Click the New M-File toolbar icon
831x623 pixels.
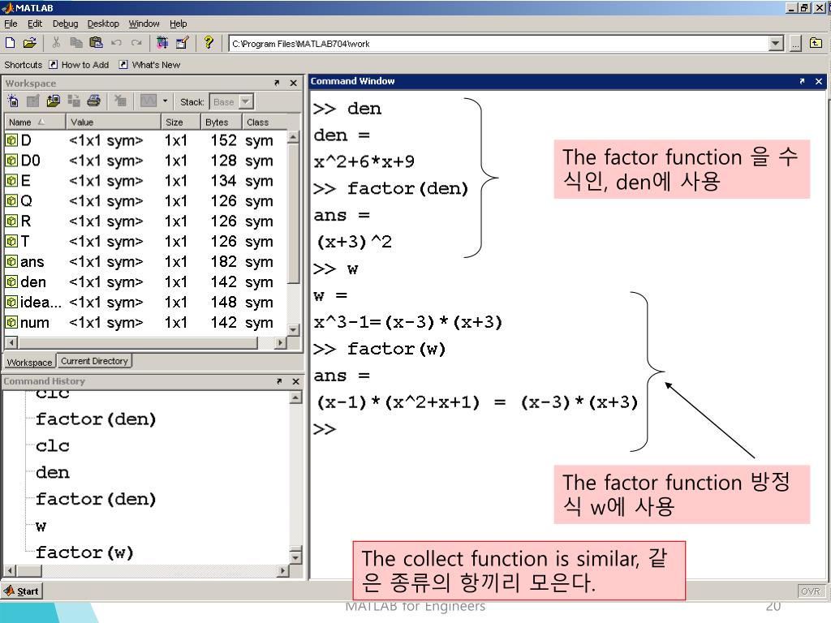(x=10, y=43)
